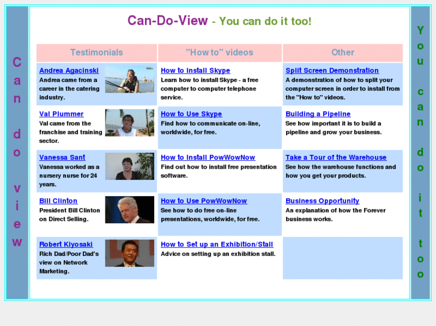Open Take a Tour of the Warehouse link

tap(336, 157)
